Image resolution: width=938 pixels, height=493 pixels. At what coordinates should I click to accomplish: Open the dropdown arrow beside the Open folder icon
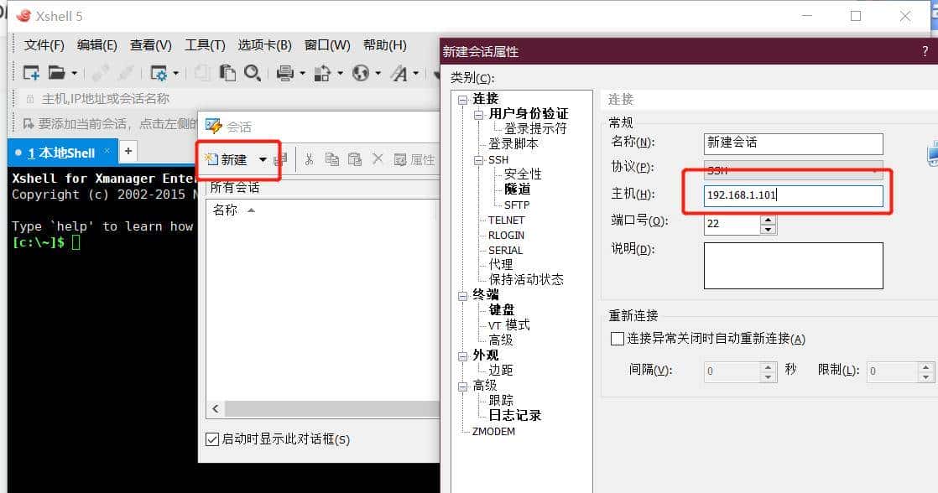click(x=74, y=74)
